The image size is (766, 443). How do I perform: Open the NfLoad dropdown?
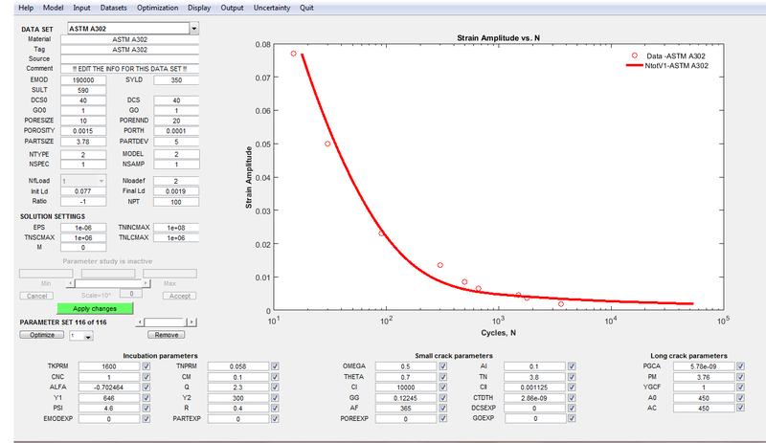click(83, 181)
